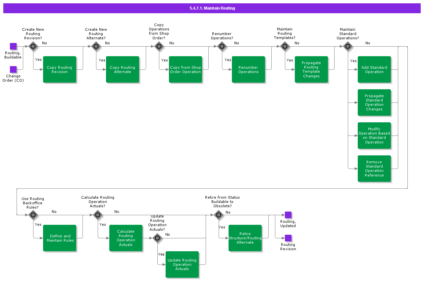Click the Routing, Buildable text label
Screen dimensions: 424x281
pos(13,55)
